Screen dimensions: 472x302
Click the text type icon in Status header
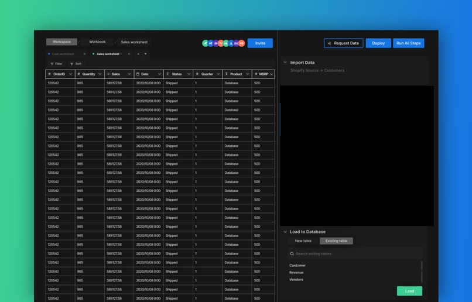[167, 74]
